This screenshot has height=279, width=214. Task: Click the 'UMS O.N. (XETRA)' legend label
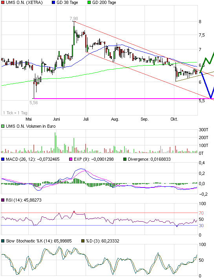(x=24, y=2)
